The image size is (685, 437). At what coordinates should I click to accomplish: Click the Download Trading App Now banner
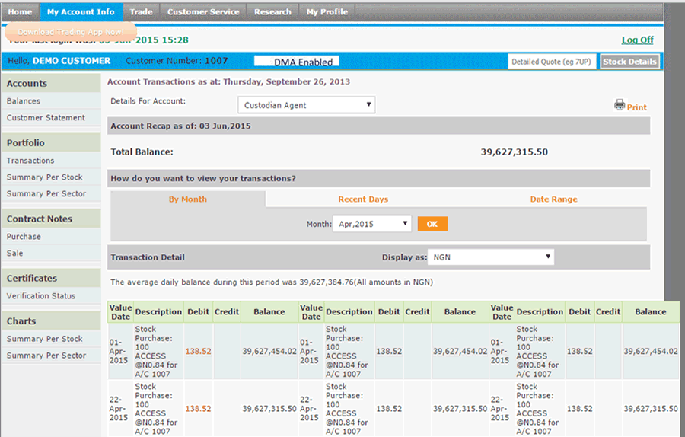click(70, 32)
